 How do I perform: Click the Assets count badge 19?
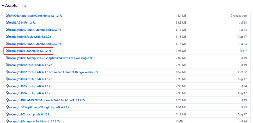click(x=25, y=6)
